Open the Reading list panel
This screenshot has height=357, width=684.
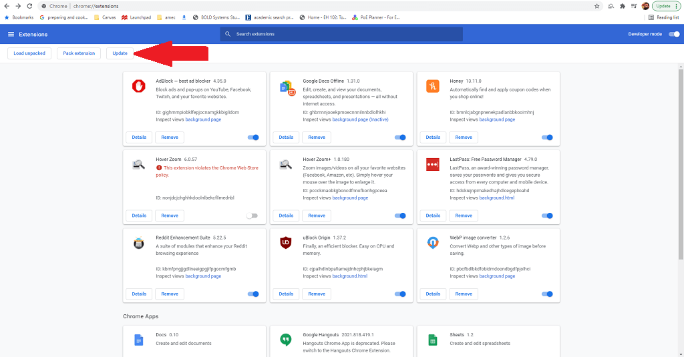(663, 17)
